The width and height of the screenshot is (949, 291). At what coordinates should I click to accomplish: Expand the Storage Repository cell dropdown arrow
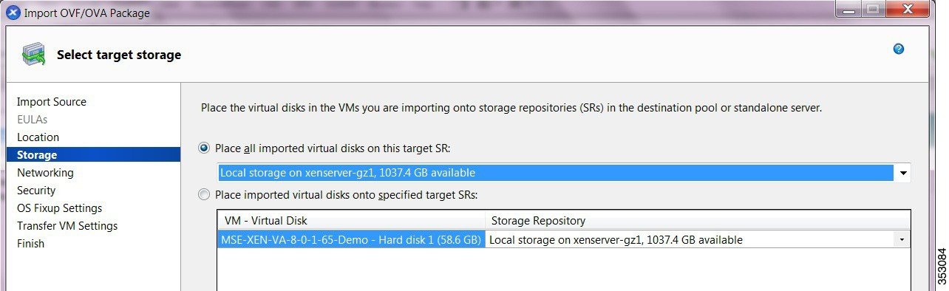pyautogui.click(x=902, y=240)
